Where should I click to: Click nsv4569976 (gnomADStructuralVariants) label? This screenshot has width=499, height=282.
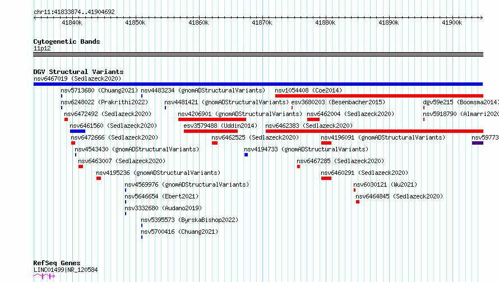click(187, 184)
